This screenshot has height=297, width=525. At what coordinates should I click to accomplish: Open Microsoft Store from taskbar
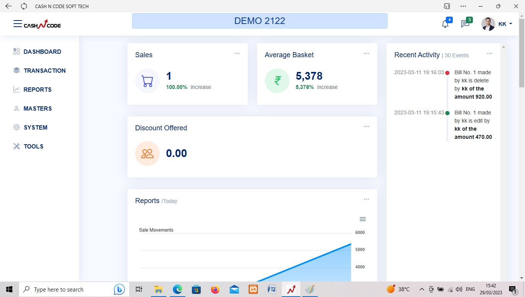pos(196,289)
